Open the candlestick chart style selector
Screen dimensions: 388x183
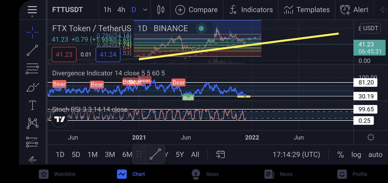[161, 9]
